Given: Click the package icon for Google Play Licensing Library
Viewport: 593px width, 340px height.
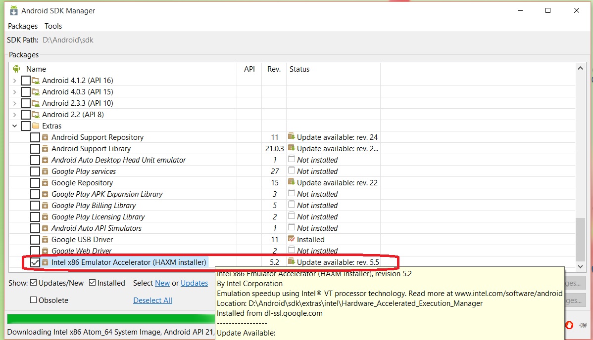Looking at the screenshot, I should 45,217.
